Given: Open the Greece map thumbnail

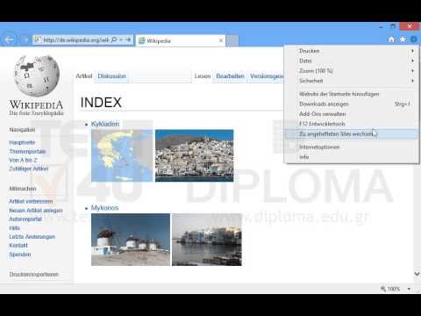Looking at the screenshot, I should pos(122,155).
